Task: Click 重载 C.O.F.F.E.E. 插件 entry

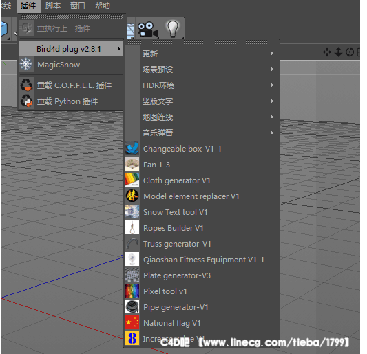Action: point(70,85)
